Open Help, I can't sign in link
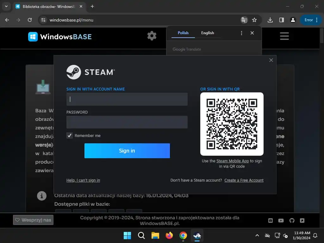The image size is (324, 243). 83,180
